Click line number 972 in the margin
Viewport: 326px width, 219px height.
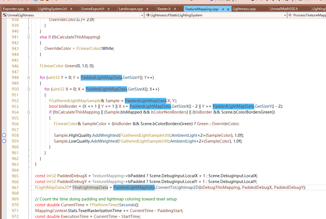pos(15,217)
